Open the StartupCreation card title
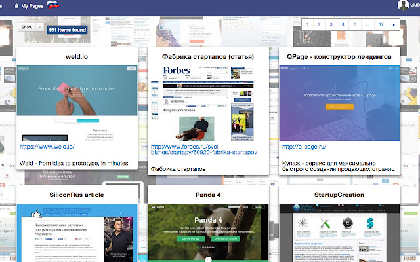 [339, 195]
